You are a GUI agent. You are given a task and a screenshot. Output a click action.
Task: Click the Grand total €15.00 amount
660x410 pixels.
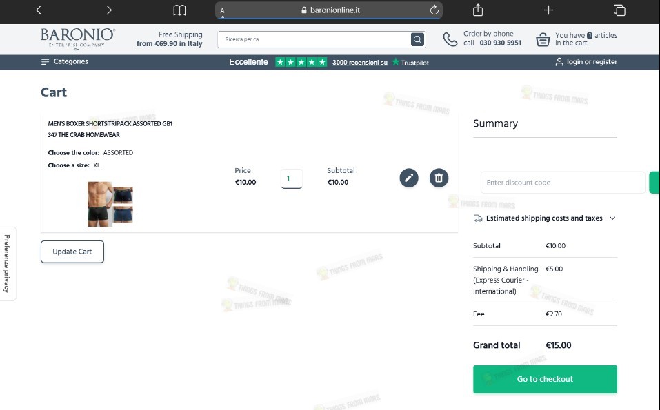[x=558, y=345]
